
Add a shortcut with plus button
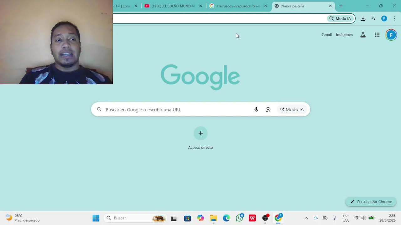[200, 133]
